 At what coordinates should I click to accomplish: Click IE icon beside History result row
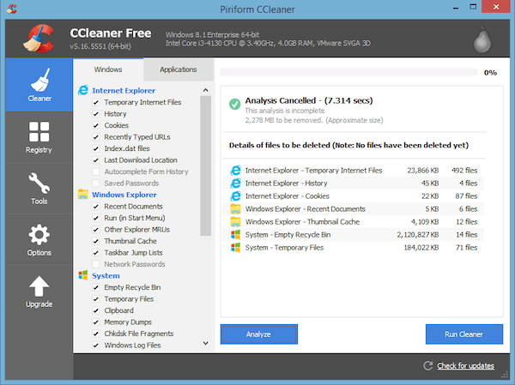[235, 183]
